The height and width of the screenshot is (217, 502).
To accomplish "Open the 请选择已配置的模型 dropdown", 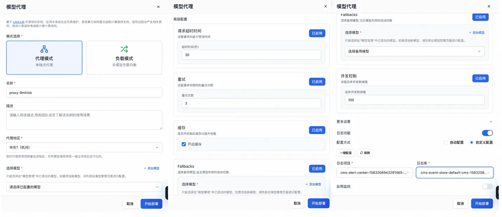I will (x=84, y=187).
